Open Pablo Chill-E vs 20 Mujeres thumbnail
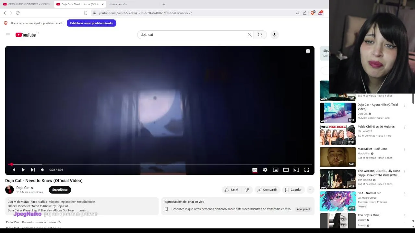This screenshot has height=233, width=415. point(338,135)
